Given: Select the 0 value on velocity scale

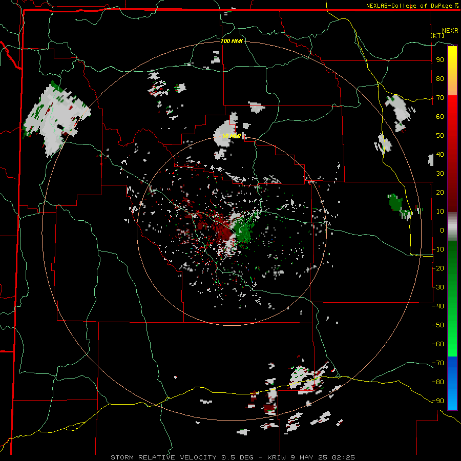Looking at the screenshot, I should coord(442,230).
